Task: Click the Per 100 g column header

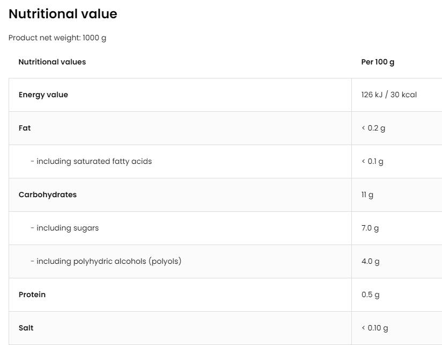Action: [x=378, y=62]
